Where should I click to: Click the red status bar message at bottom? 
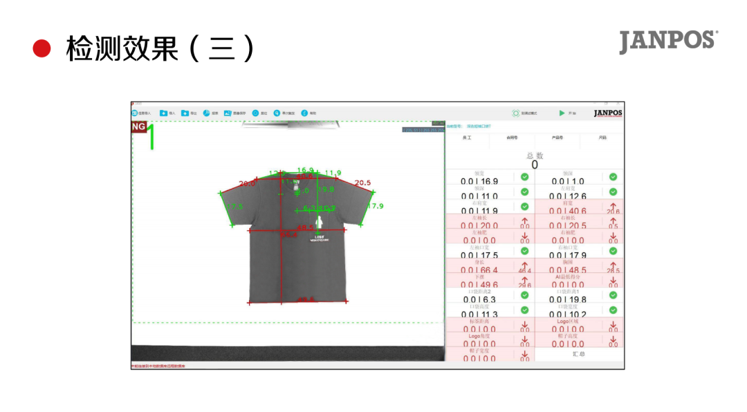tap(158, 366)
